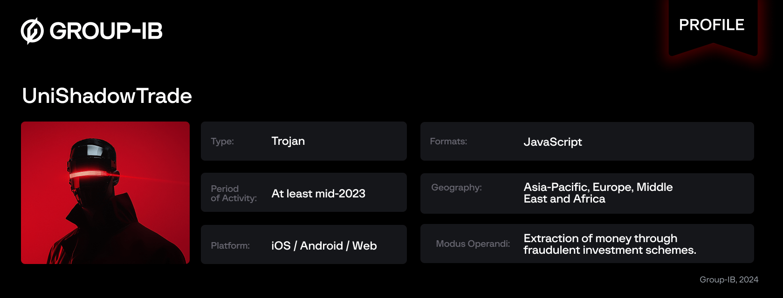Select the Trojan type value
The width and height of the screenshot is (783, 298).
[x=288, y=141]
